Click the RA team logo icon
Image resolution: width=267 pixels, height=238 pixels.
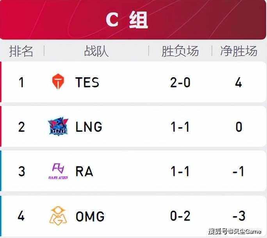point(58,171)
